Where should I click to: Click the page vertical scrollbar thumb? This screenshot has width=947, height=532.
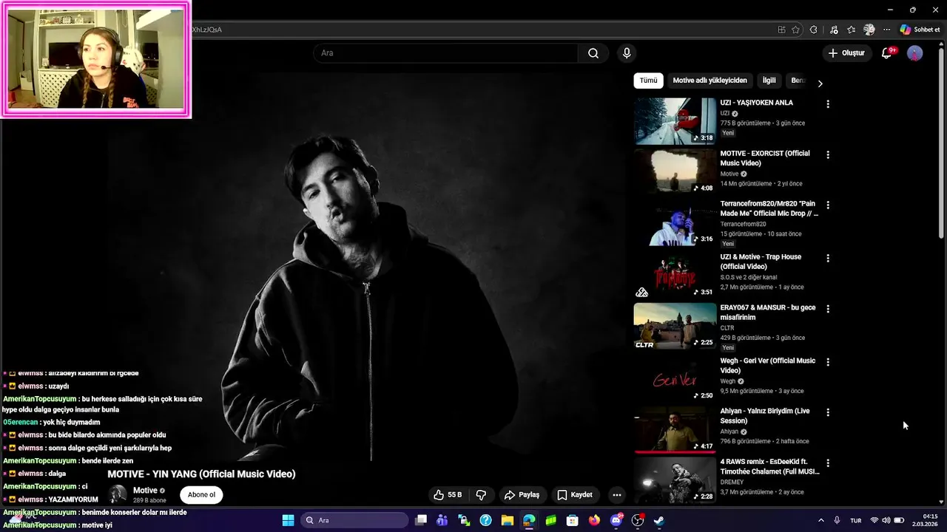[941, 144]
